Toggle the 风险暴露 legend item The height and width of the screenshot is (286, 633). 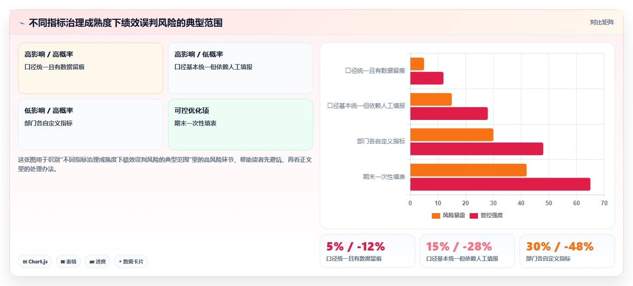point(448,215)
